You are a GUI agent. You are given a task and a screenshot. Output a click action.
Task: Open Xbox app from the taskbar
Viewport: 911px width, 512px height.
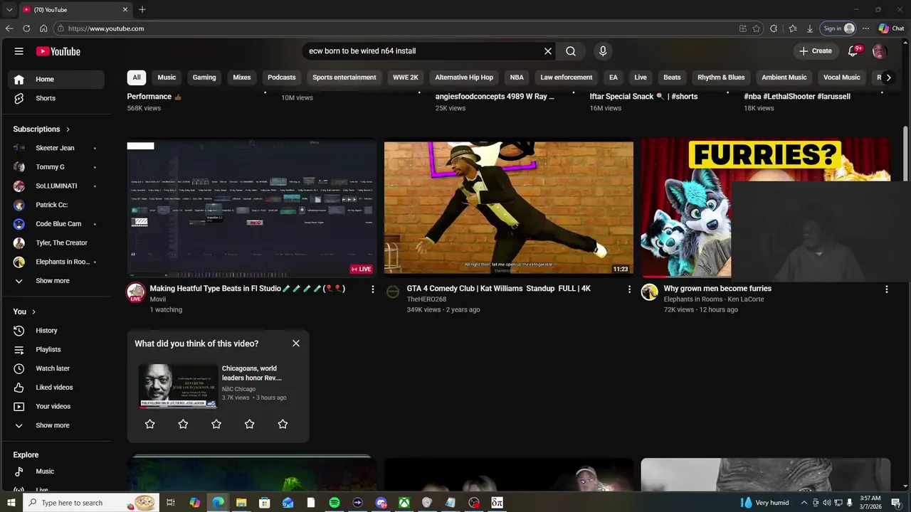404,503
